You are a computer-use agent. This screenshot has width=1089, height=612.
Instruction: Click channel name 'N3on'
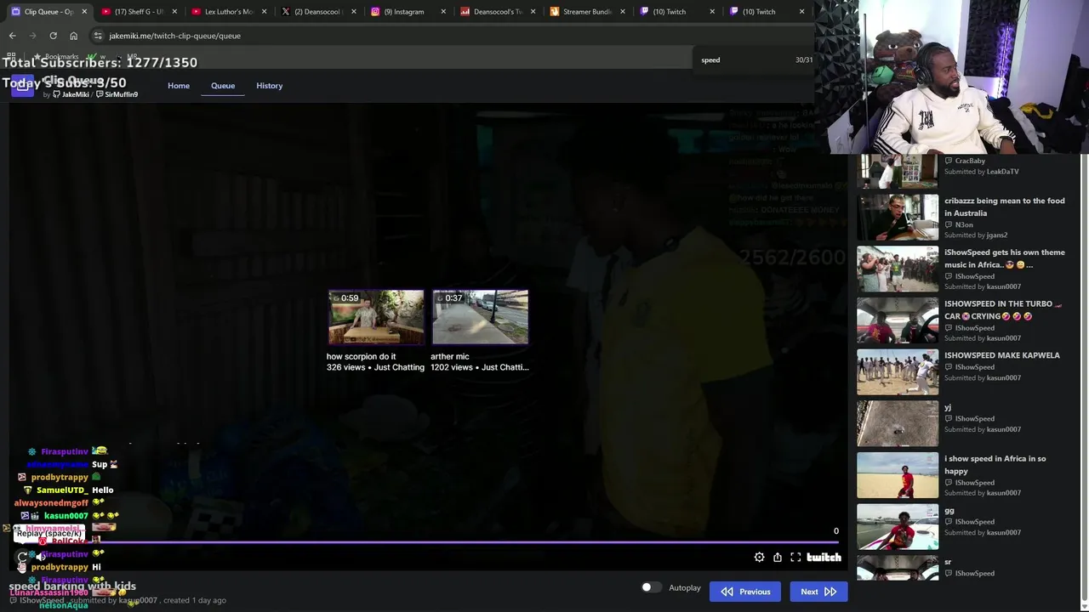[965, 225]
